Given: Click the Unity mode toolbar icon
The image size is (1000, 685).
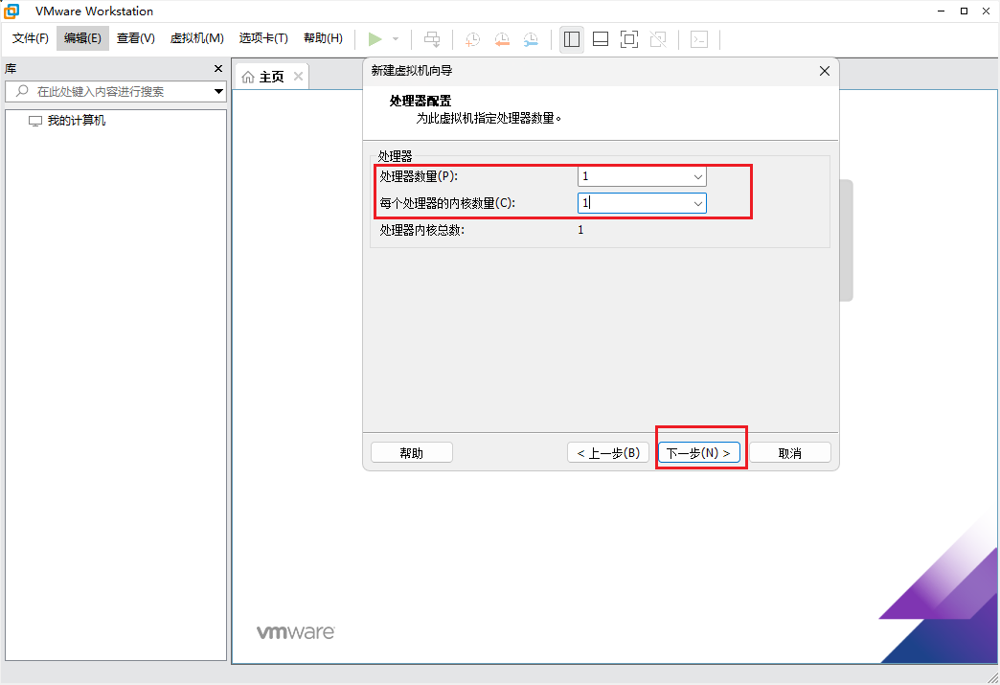Looking at the screenshot, I should 657,39.
